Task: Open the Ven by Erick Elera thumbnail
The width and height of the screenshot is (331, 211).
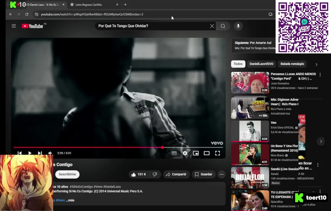Action: 250,131
